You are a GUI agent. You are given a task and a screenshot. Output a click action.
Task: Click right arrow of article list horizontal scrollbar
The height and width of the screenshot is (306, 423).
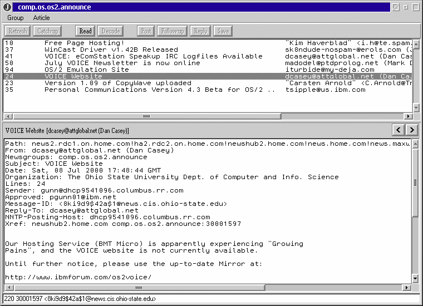(x=408, y=116)
